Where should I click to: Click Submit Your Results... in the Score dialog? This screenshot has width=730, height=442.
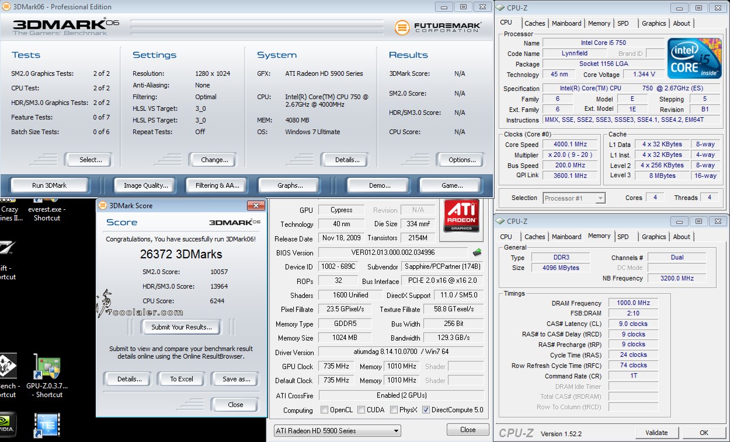tap(182, 327)
